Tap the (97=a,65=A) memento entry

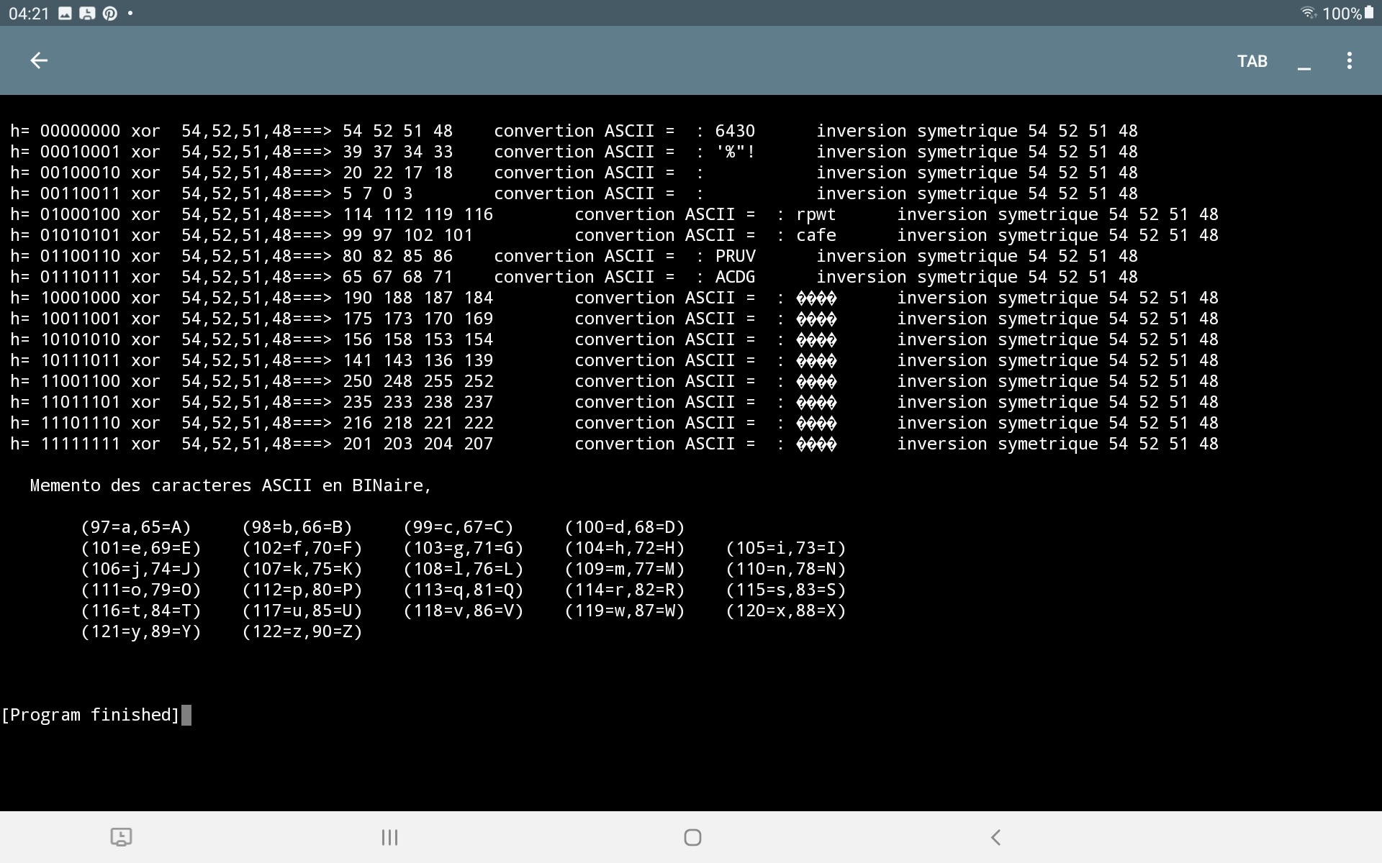point(136,527)
